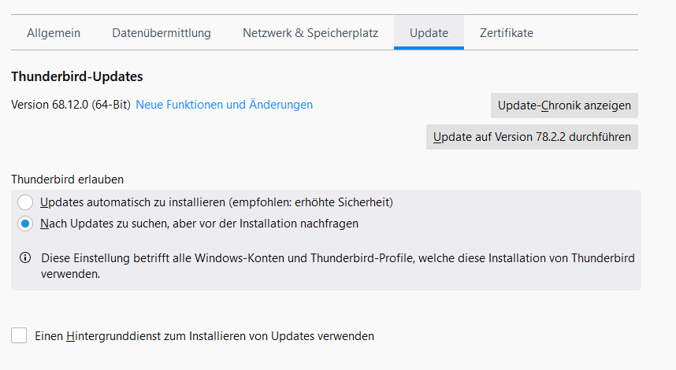
Task: Click the Thunderbird erlauben group label
Action: 67,179
